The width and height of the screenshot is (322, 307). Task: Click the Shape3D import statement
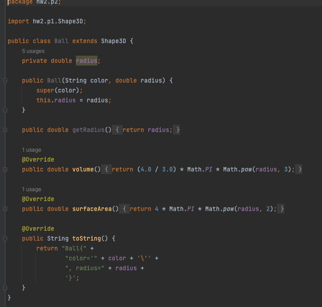coord(47,22)
